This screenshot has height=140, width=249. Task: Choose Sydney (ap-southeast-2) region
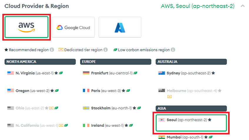tap(187, 73)
